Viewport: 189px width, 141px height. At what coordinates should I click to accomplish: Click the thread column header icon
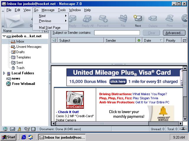54,40
